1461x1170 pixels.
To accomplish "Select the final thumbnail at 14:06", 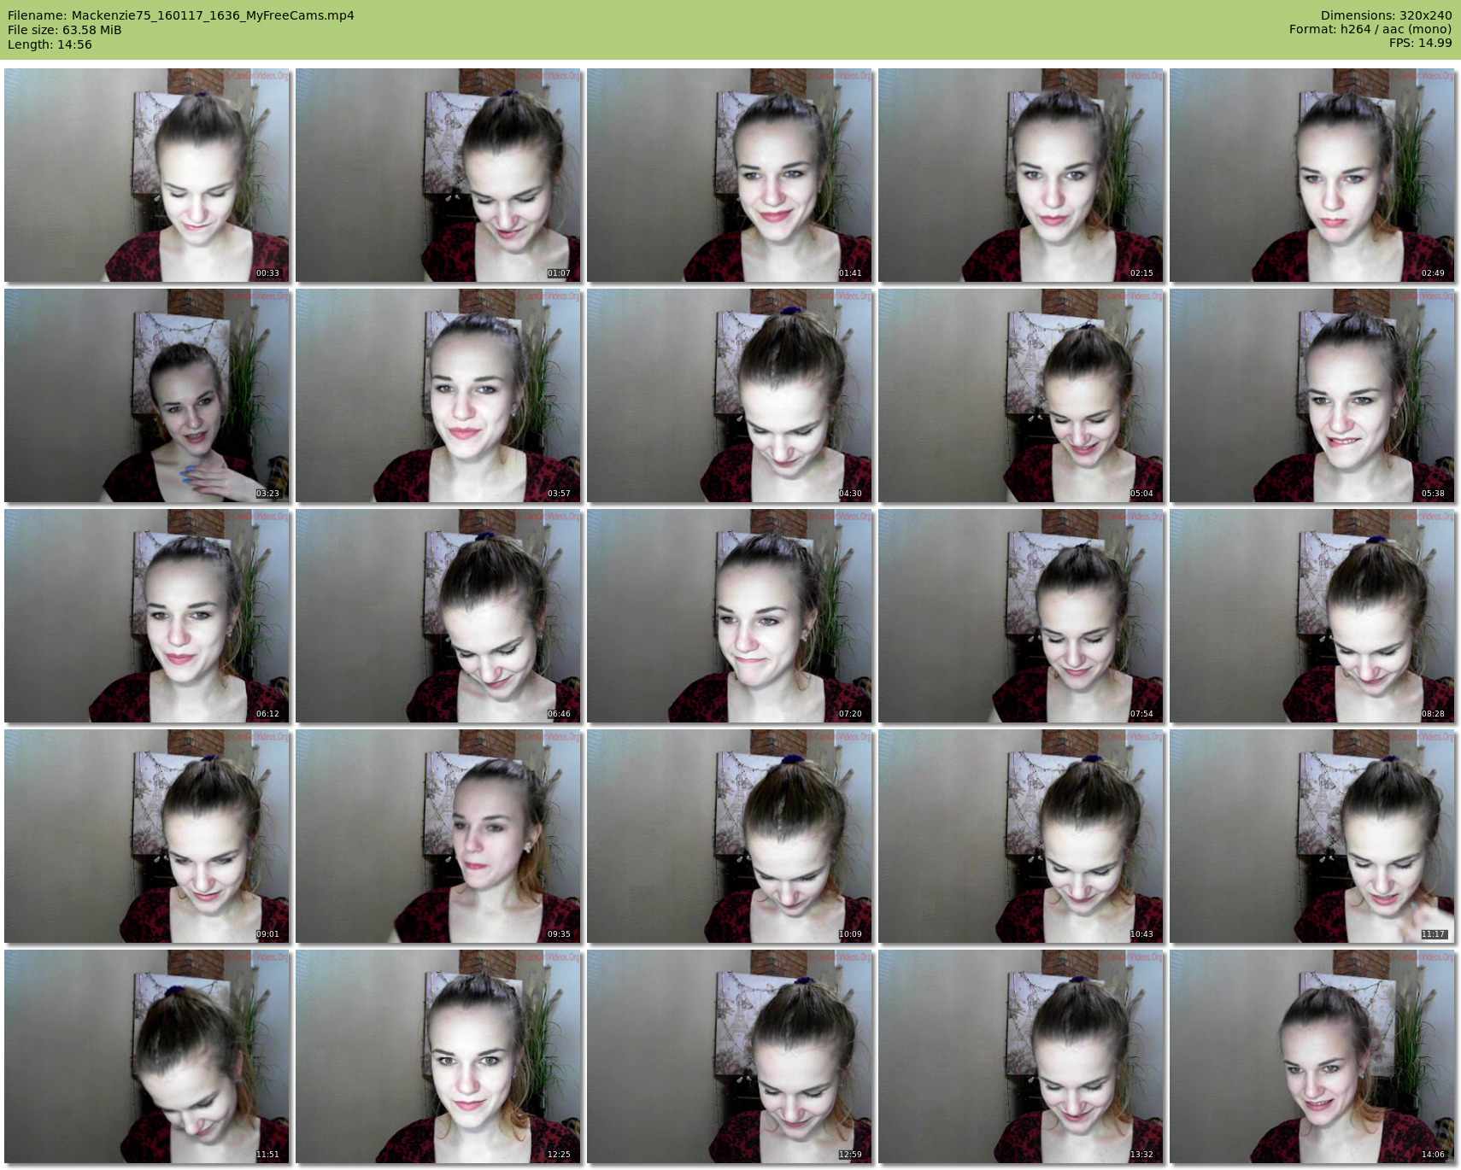I will pos(1312,1056).
